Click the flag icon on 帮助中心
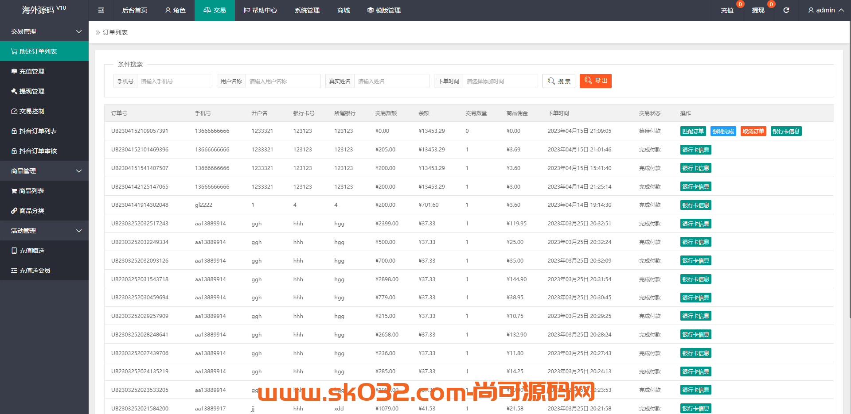The height and width of the screenshot is (414, 851). [x=247, y=10]
